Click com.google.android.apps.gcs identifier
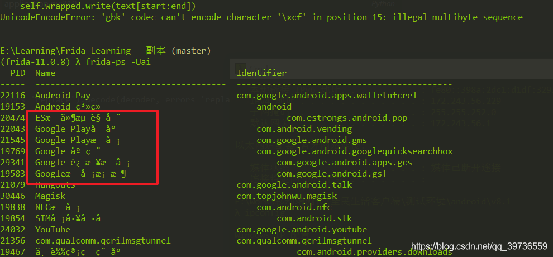Image resolution: width=553 pixels, height=257 pixels. [344, 163]
